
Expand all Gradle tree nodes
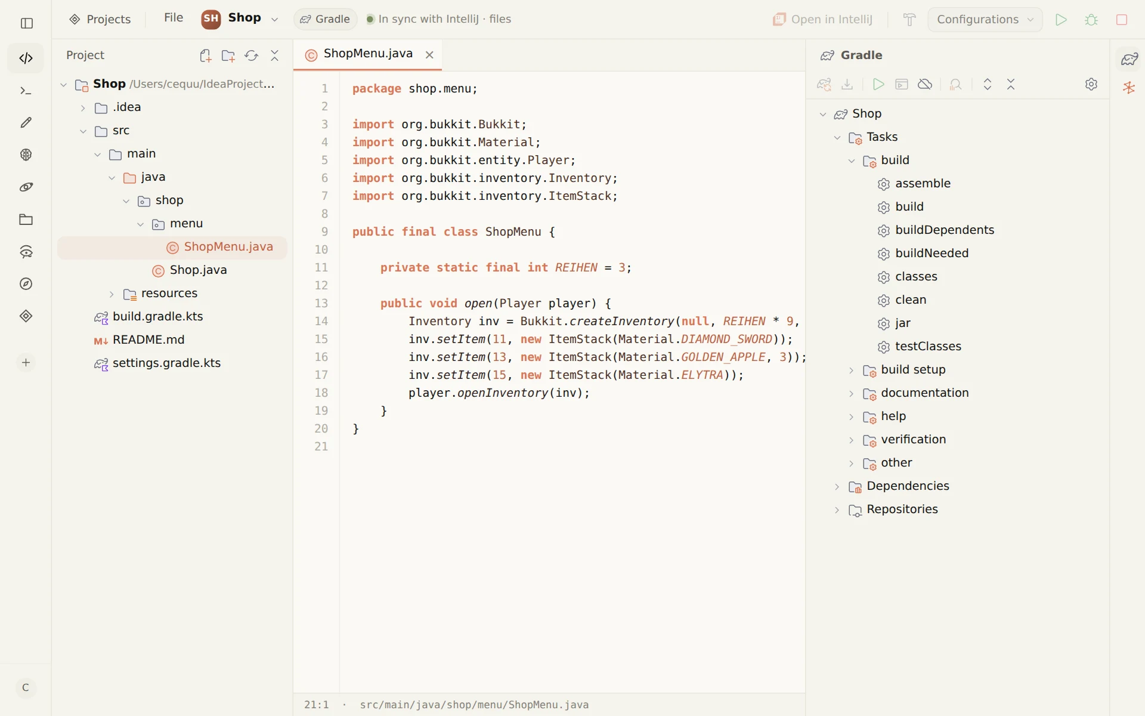pyautogui.click(x=988, y=84)
